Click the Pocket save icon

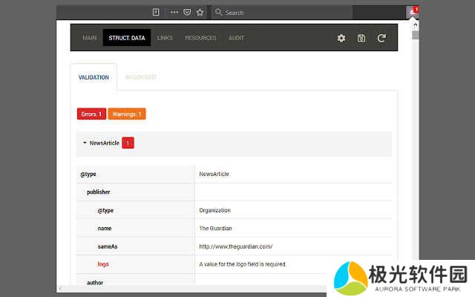187,13
